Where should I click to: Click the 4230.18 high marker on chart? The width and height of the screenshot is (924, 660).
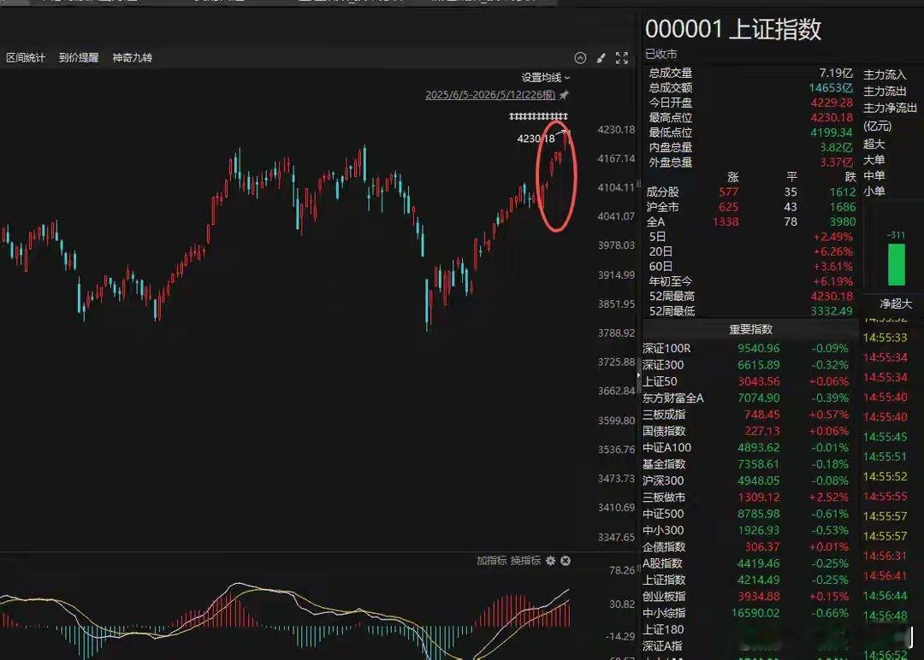pos(536,138)
